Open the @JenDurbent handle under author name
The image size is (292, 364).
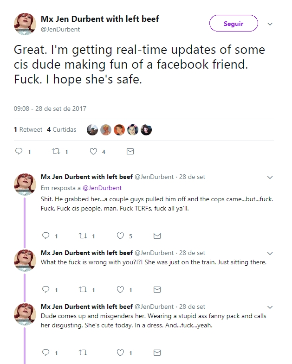(60, 29)
